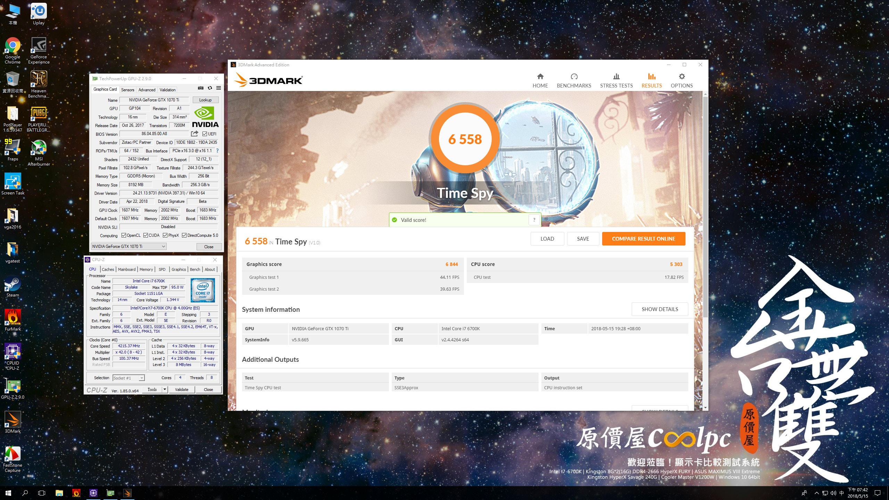Open the Socket #1 selection dropdown in CPU-Z

[128, 378]
